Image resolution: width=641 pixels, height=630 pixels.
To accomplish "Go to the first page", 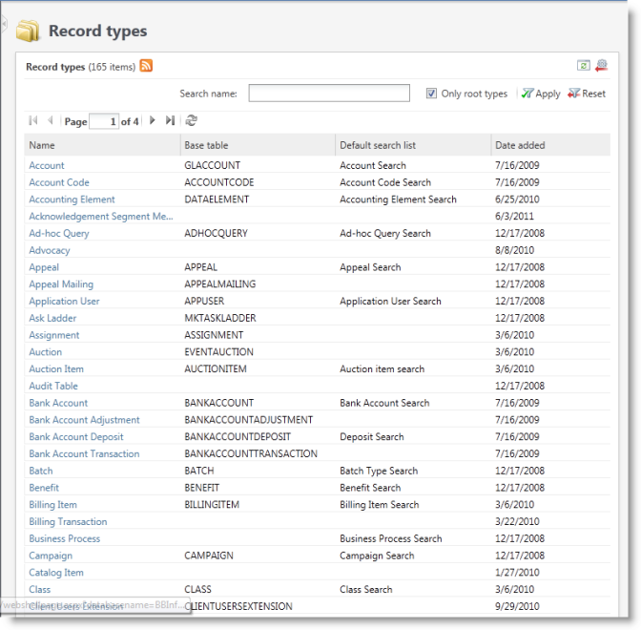I will tap(33, 121).
